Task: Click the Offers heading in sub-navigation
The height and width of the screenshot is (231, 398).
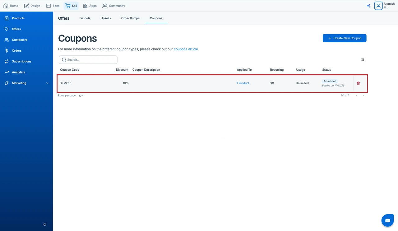Action: tap(64, 18)
